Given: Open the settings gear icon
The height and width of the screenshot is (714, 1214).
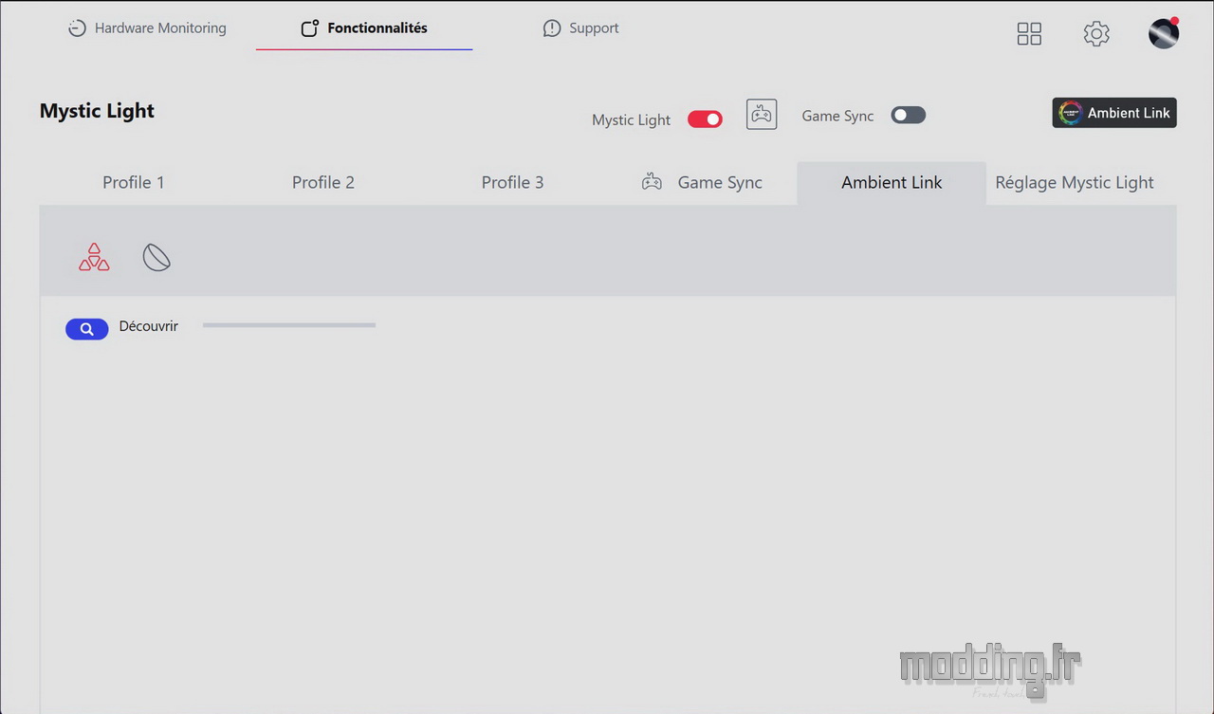Looking at the screenshot, I should (x=1096, y=34).
